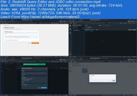Viewport: 137px width, 96px height.
Task: Click the folder name field in New folder dialog
Action: [103, 78]
